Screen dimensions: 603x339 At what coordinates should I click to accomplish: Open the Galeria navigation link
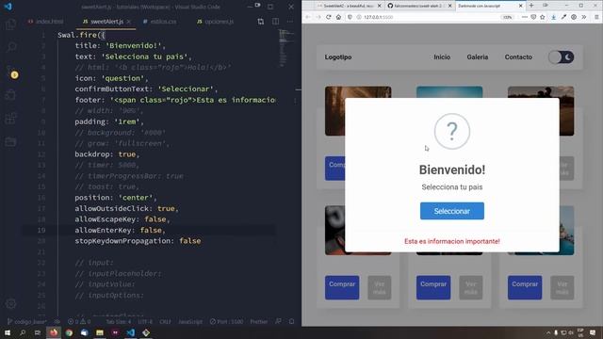pos(478,56)
